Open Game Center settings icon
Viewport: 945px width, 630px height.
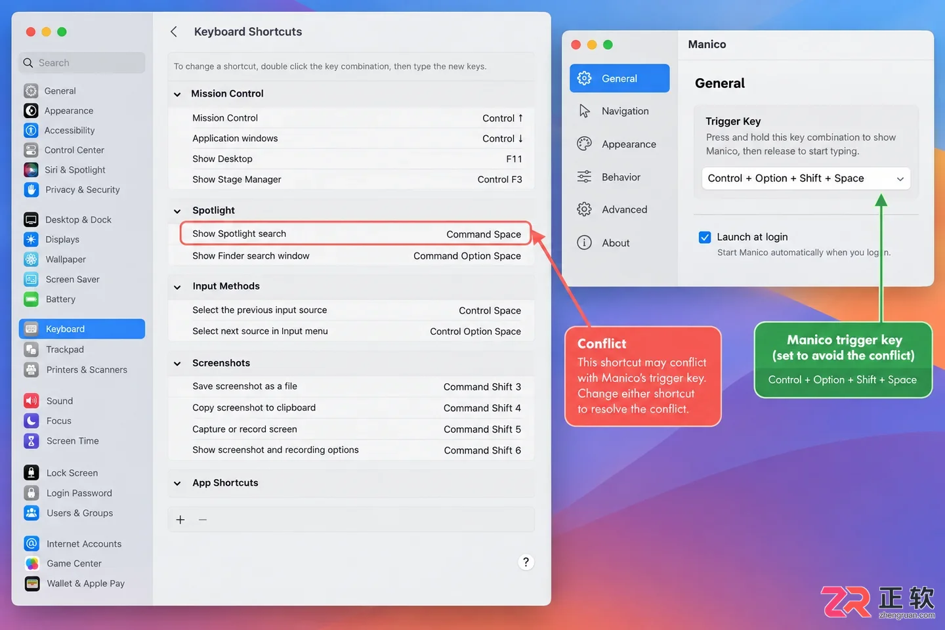[31, 564]
